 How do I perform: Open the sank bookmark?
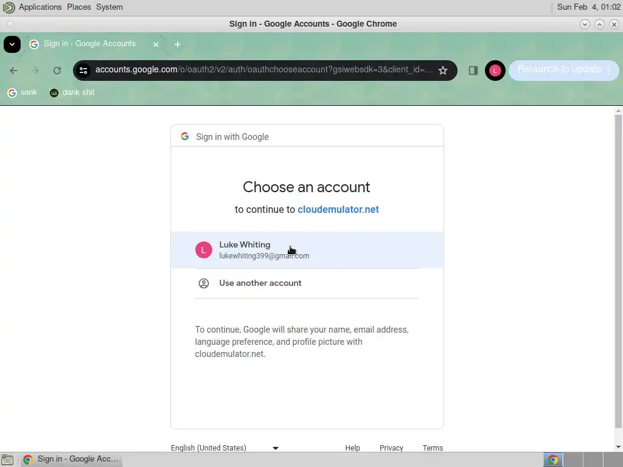tap(23, 92)
